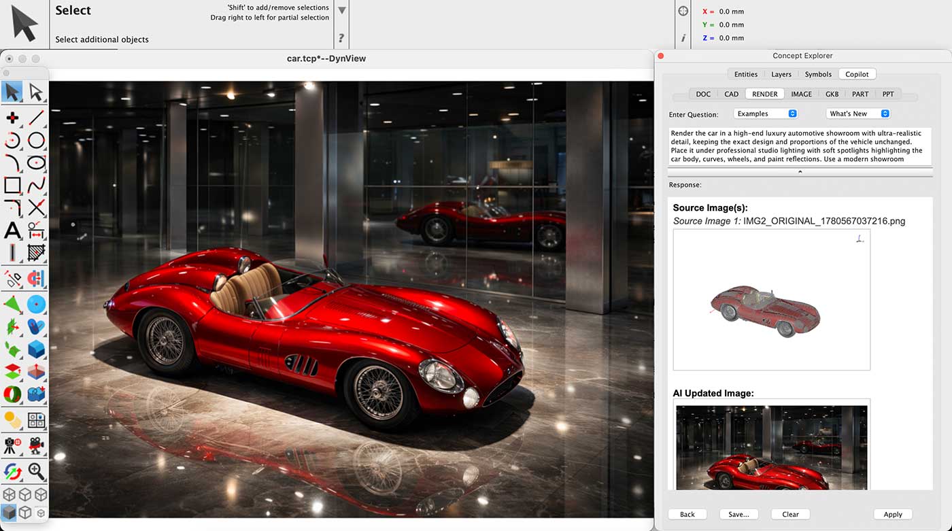The image size is (952, 531).
Task: Click the camera on tripod tool
Action: point(12,445)
